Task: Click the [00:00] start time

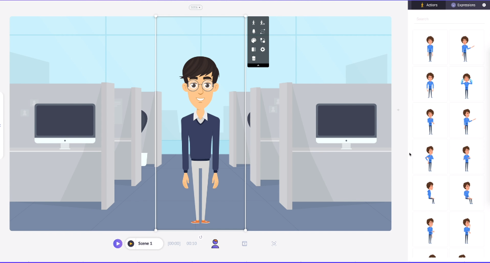Action: click(x=174, y=243)
